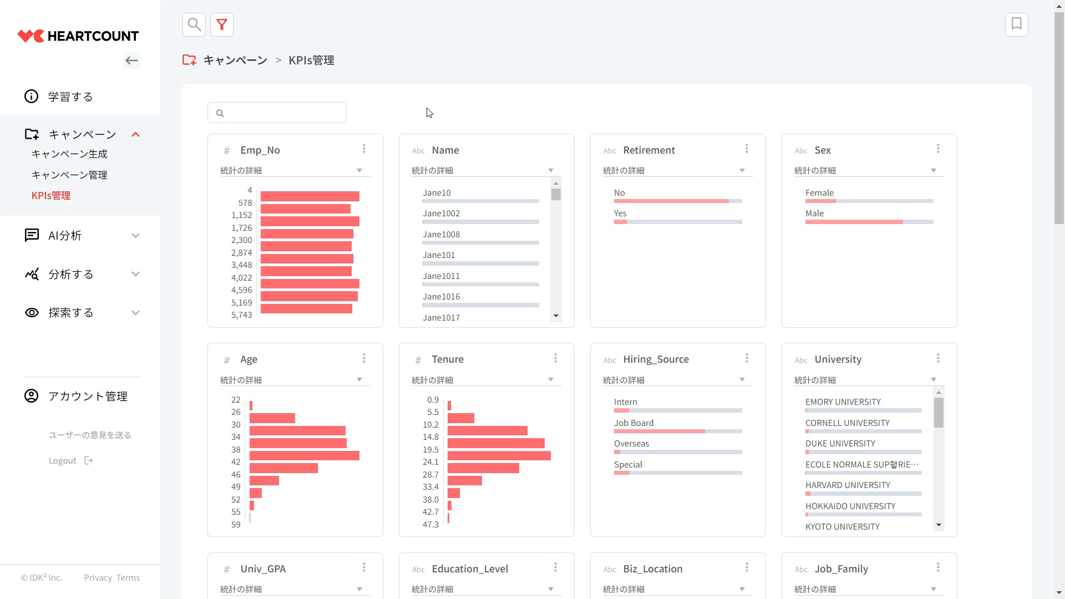The width and height of the screenshot is (1065, 599).
Task: Click the campaign folder icon in the breadcrumb
Action: tap(189, 60)
